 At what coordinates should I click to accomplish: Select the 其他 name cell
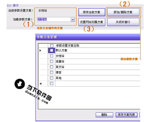(x=98, y=78)
